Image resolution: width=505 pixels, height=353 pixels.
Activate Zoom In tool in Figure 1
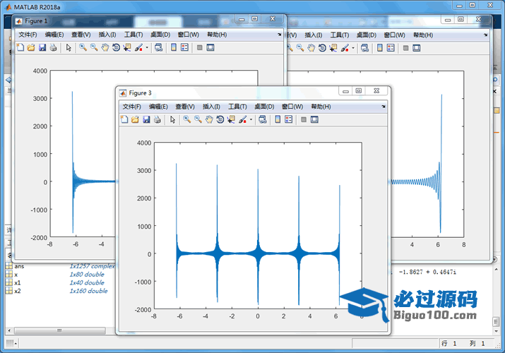[x=83, y=47]
